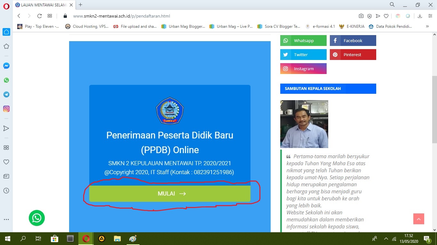
Task: Open the ad blocker shield icon
Action: click(369, 16)
